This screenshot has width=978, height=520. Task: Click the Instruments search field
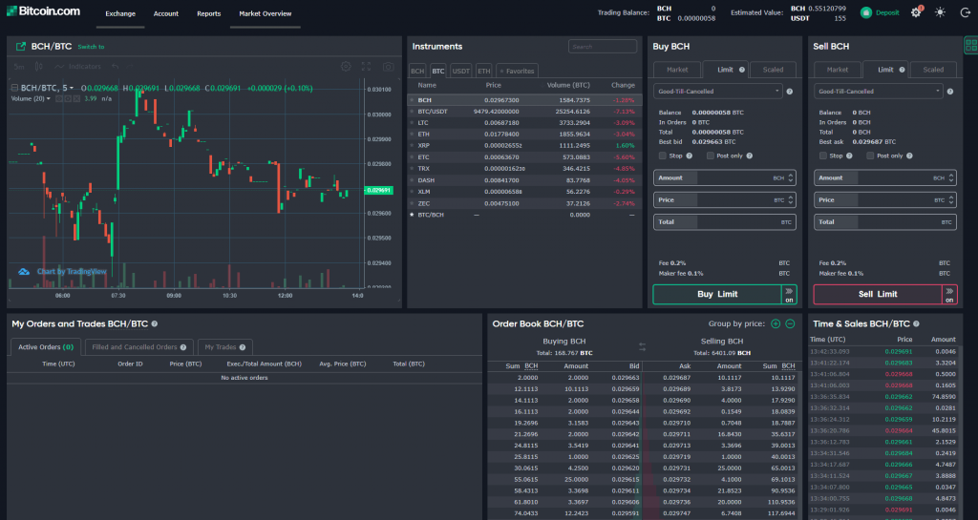pos(603,47)
